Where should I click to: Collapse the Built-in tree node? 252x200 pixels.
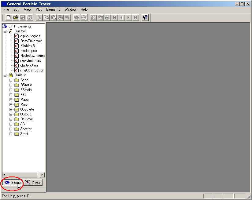5,75
